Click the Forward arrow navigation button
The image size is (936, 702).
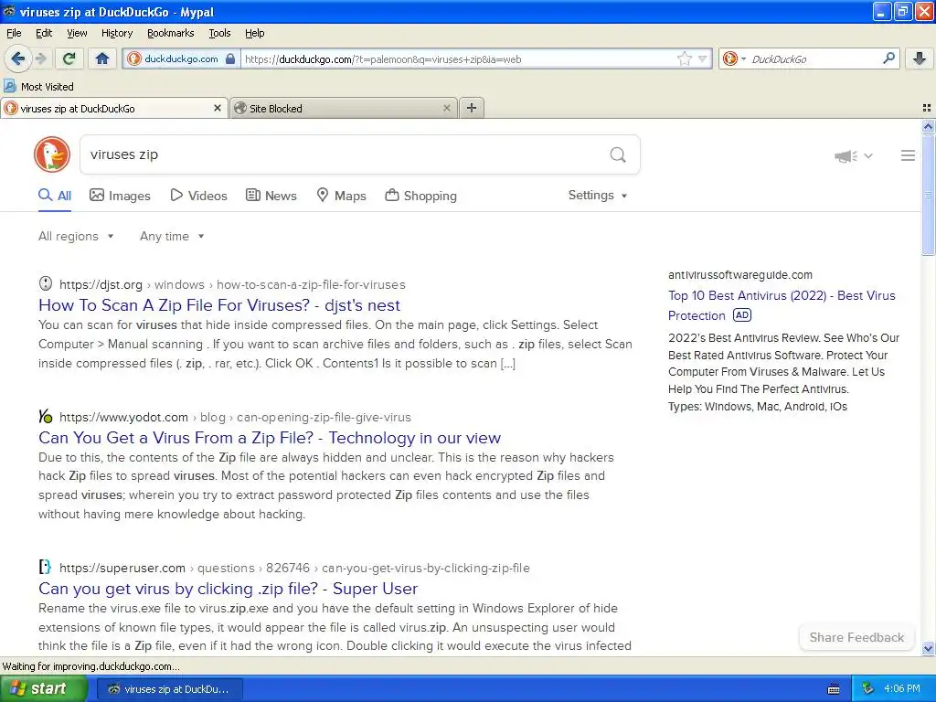pyautogui.click(x=40, y=58)
